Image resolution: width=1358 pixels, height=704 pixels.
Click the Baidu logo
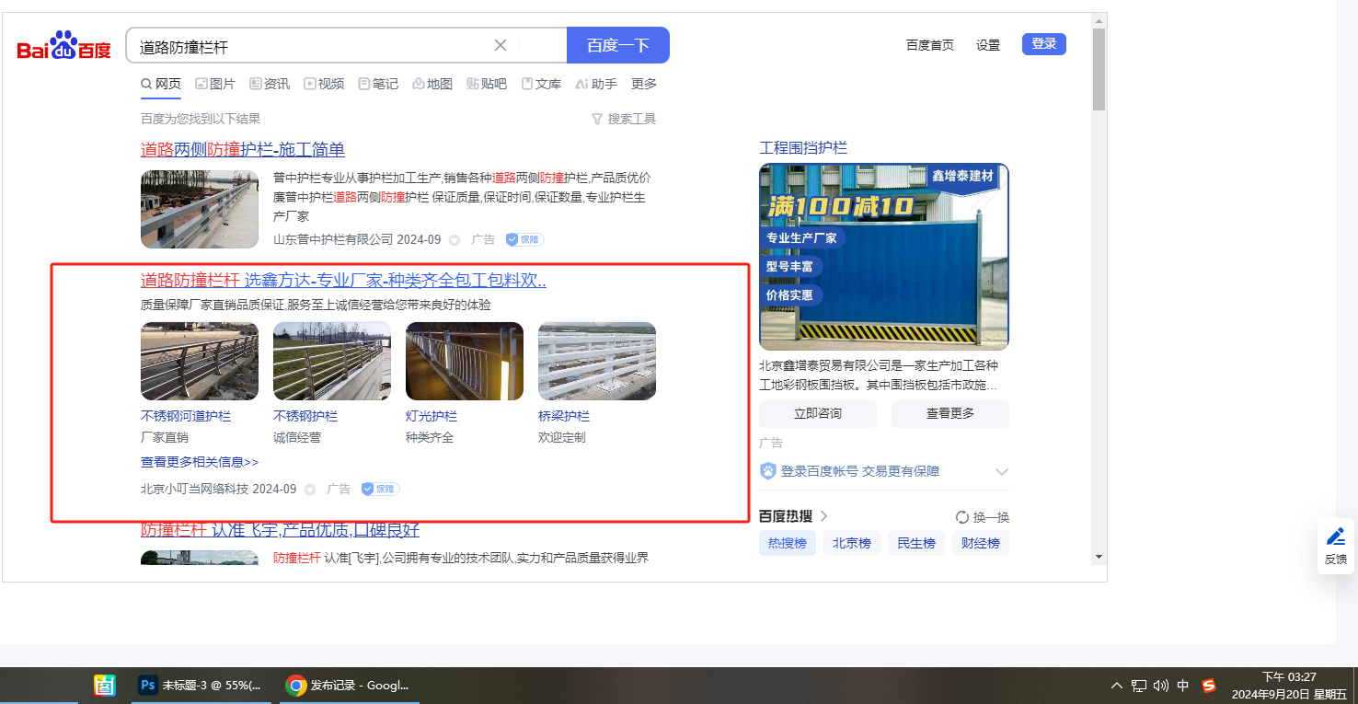coord(63,46)
